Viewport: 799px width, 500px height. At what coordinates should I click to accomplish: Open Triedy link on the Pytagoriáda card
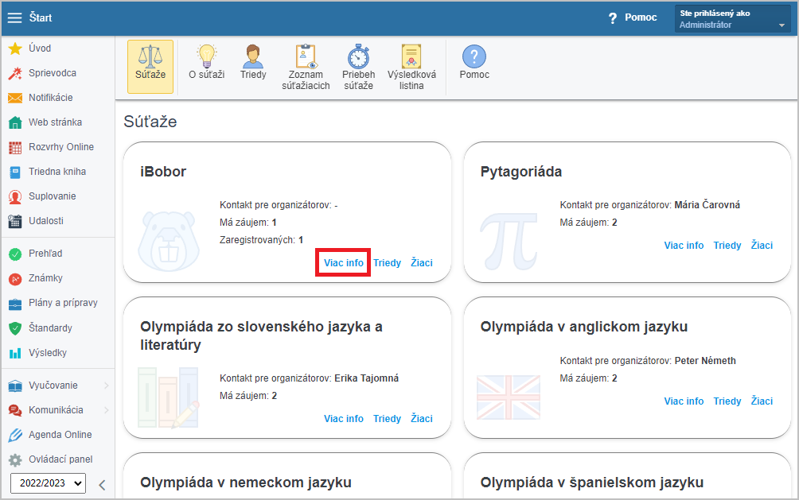click(727, 246)
